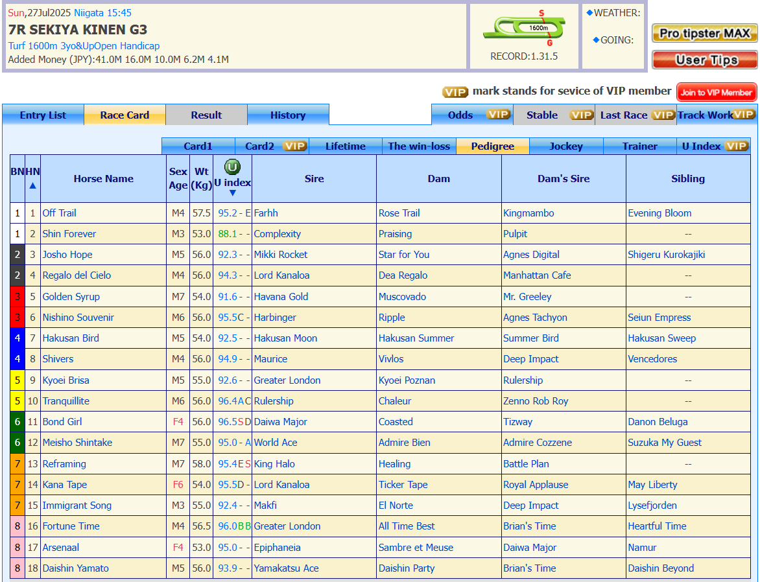Image resolution: width=760 pixels, height=582 pixels.
Task: Open horse Daishin Yamato
Action: pyautogui.click(x=76, y=568)
